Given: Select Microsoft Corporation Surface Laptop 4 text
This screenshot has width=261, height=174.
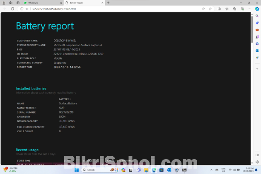Looking at the screenshot, I should (x=77, y=45).
